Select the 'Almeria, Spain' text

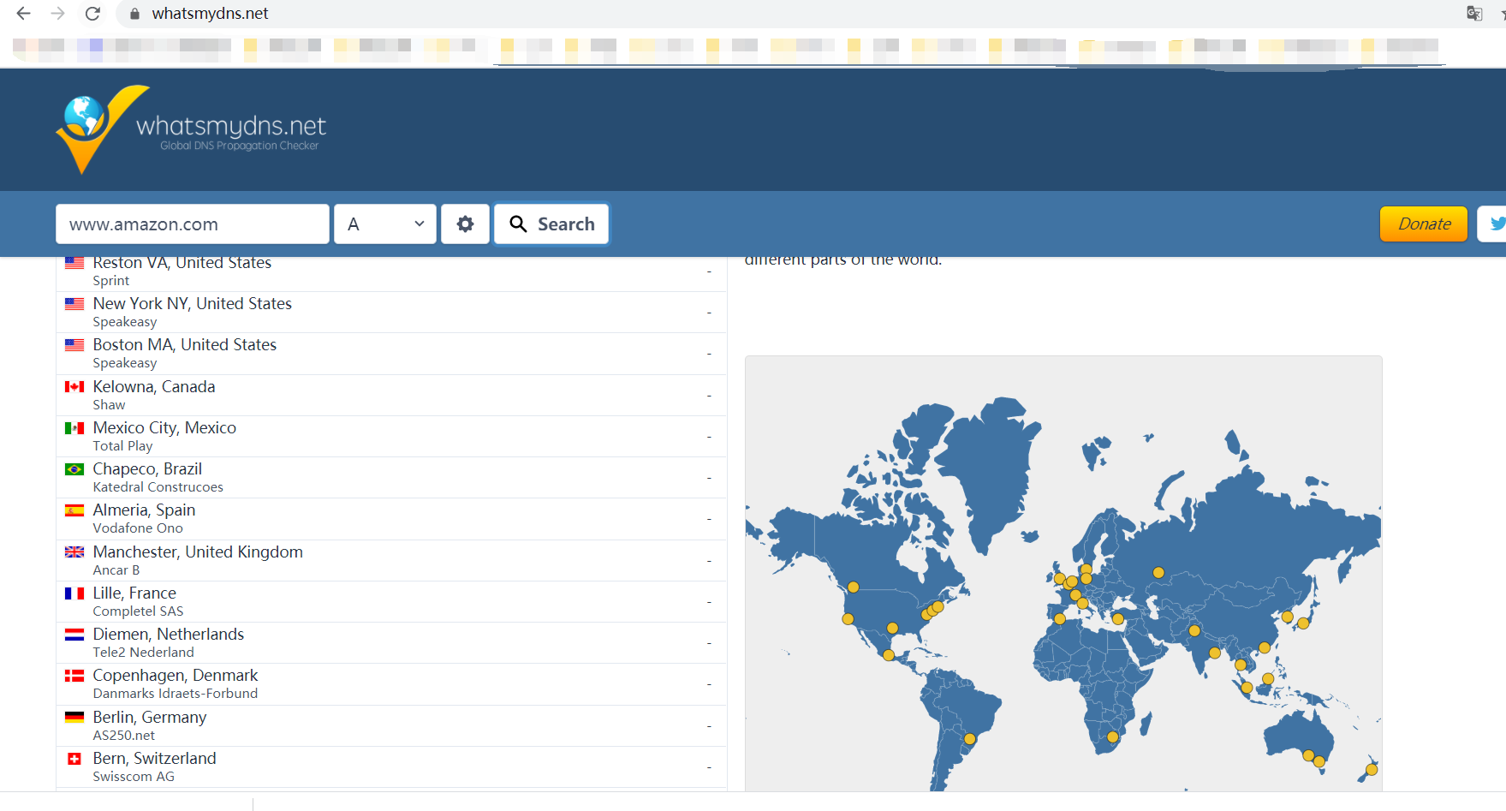(144, 510)
